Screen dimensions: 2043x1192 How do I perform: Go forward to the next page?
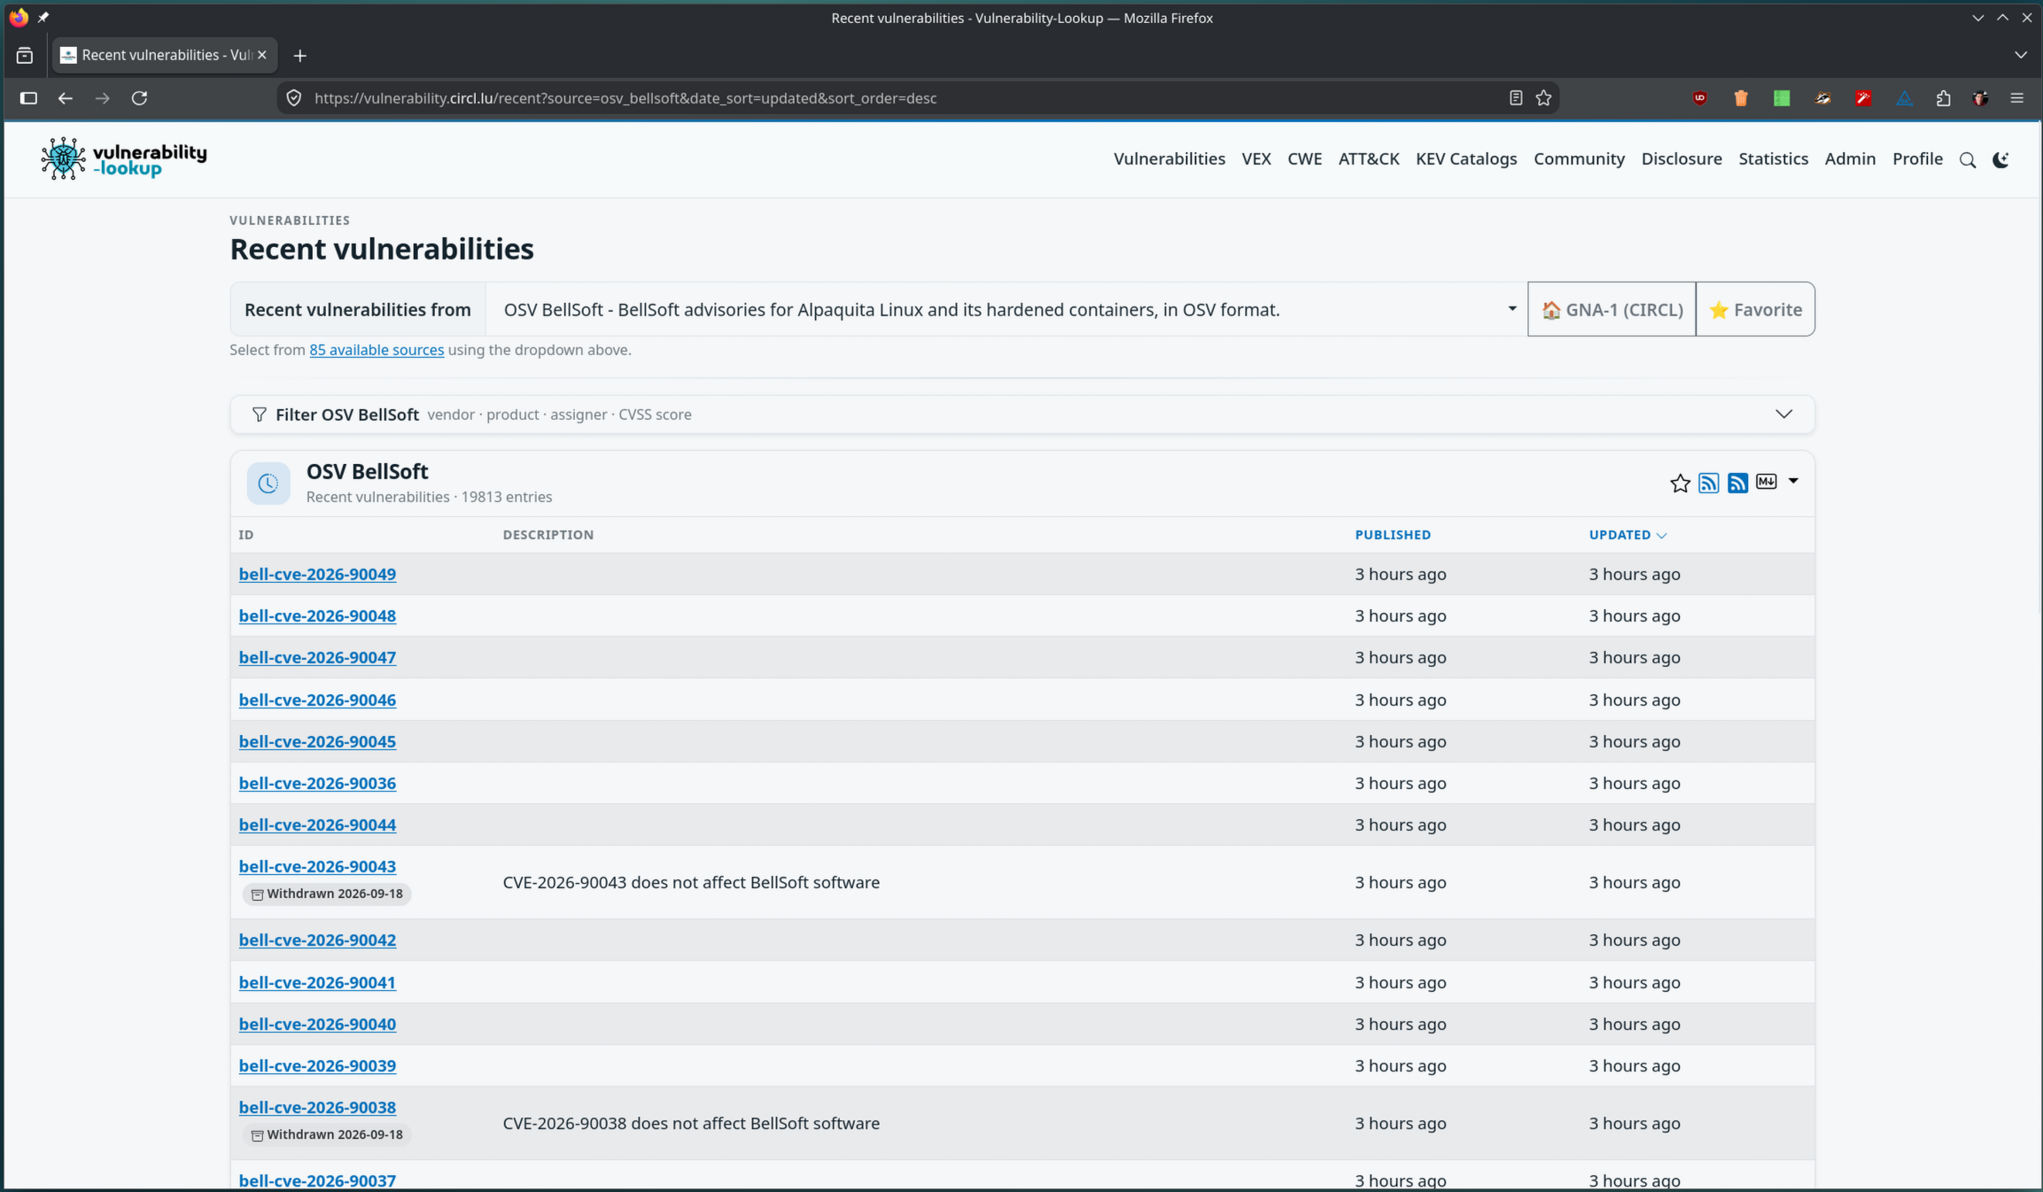102,98
